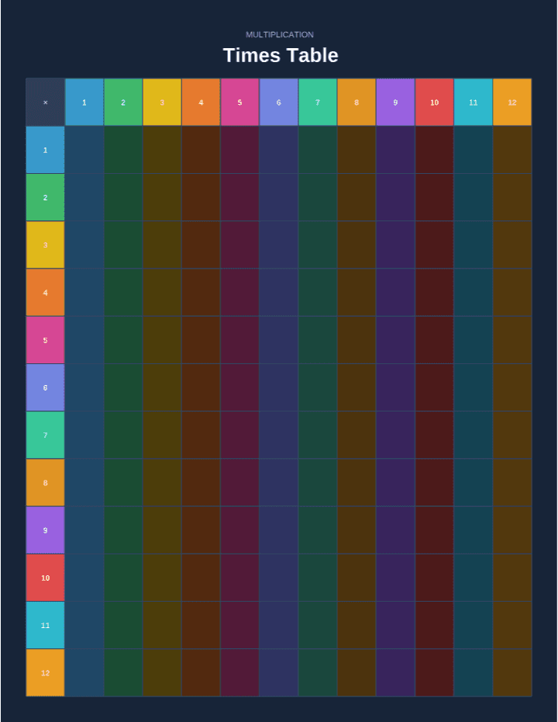Select the amber column header 8
The image size is (558, 722).
tap(356, 102)
